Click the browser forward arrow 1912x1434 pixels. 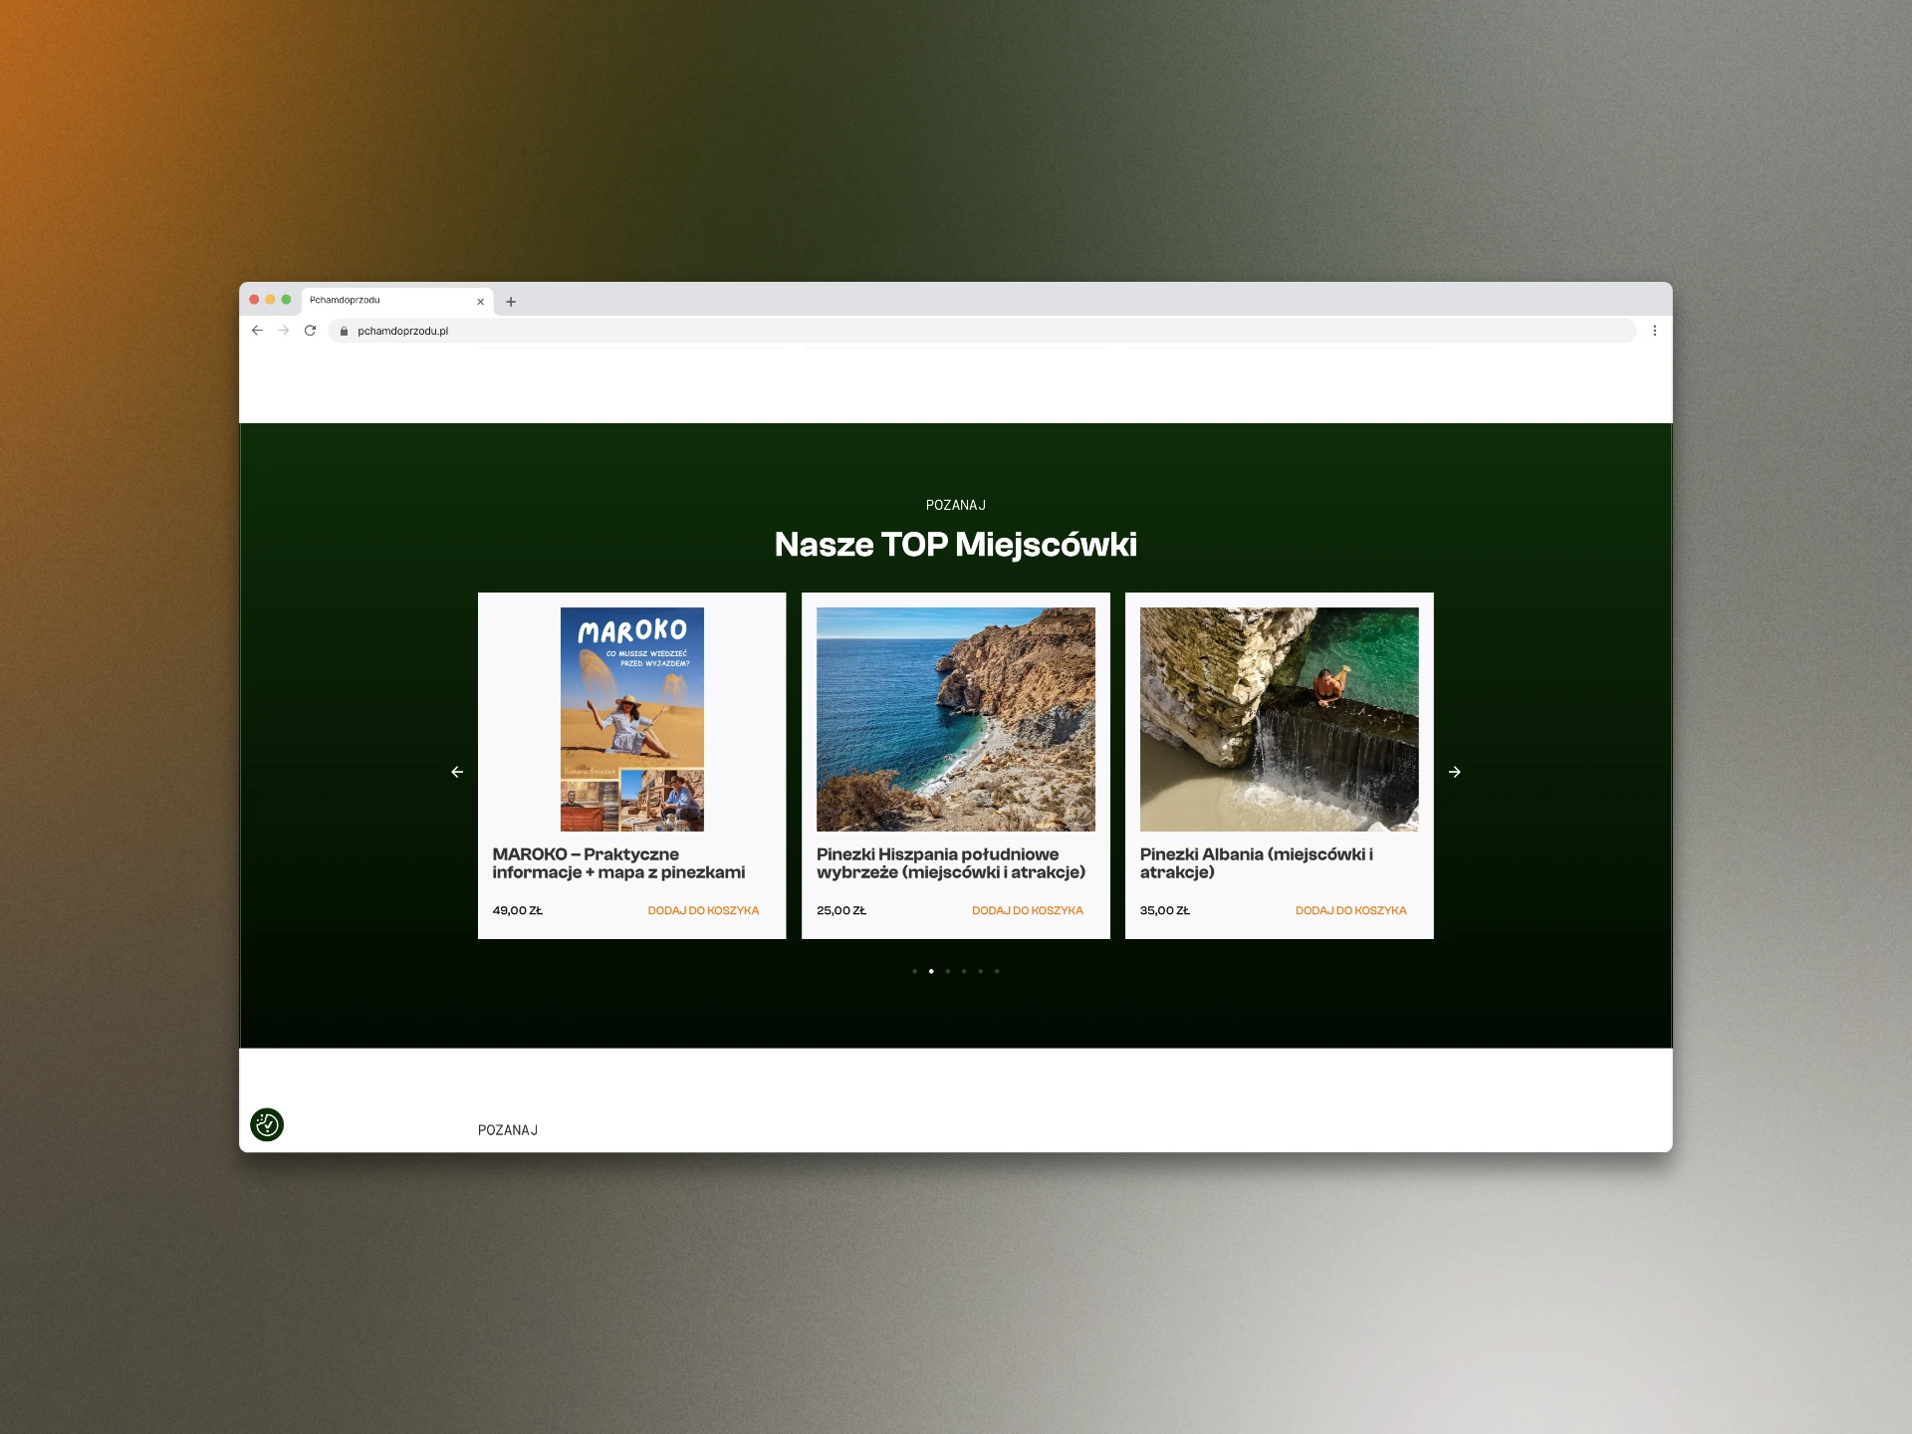coord(284,331)
